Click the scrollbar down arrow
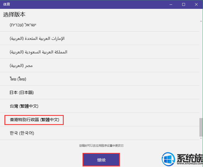203x167 pixels. click(201, 138)
